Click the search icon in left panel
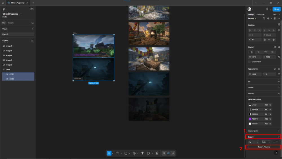Screen dimensions: 282x159 pos(32,23)
